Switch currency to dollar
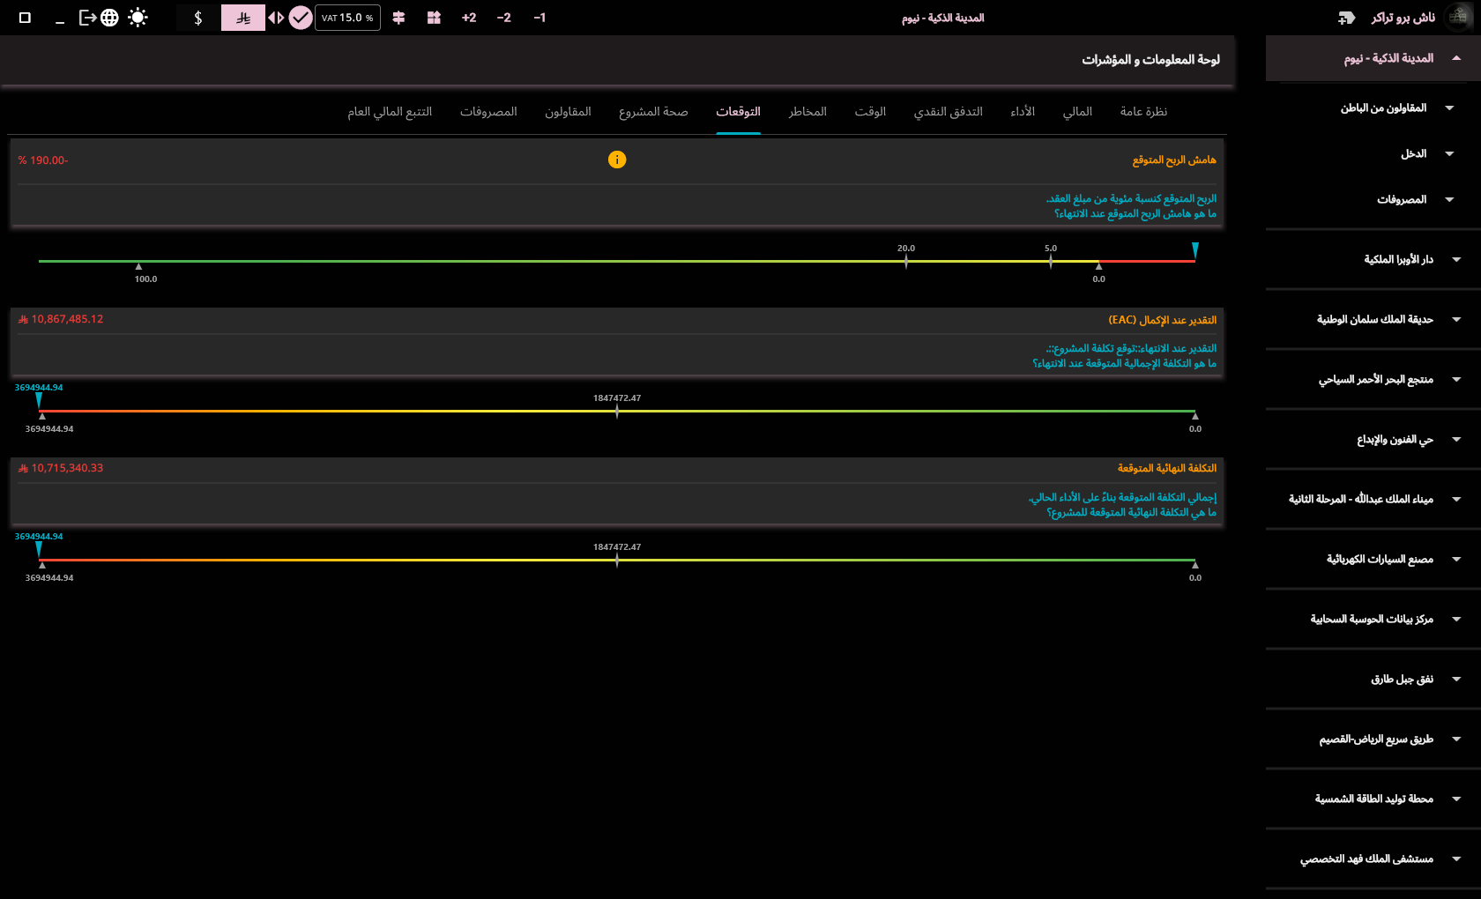 coord(198,18)
